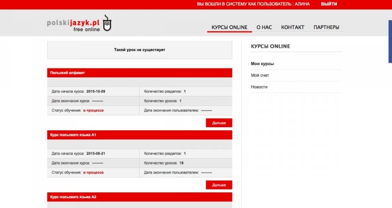Click в процессе status of Польский алфавит
392x208 pixels.
pyautogui.click(x=93, y=110)
